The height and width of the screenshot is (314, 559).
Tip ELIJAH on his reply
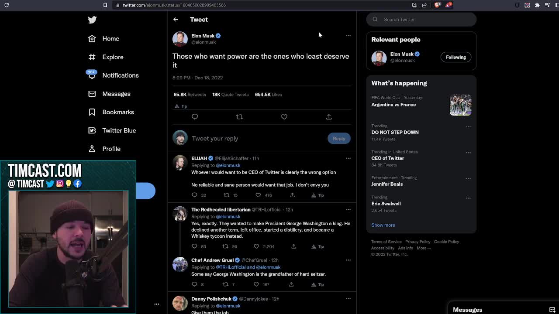click(x=317, y=195)
